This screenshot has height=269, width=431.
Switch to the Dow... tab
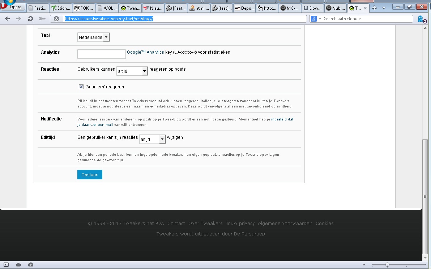click(313, 8)
